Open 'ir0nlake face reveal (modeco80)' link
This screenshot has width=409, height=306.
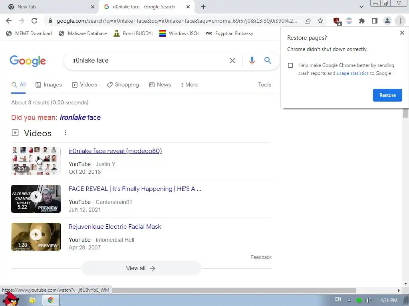click(x=115, y=151)
